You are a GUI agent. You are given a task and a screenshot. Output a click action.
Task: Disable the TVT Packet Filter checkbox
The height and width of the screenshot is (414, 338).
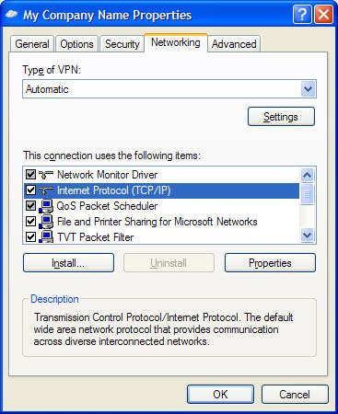pyautogui.click(x=30, y=237)
